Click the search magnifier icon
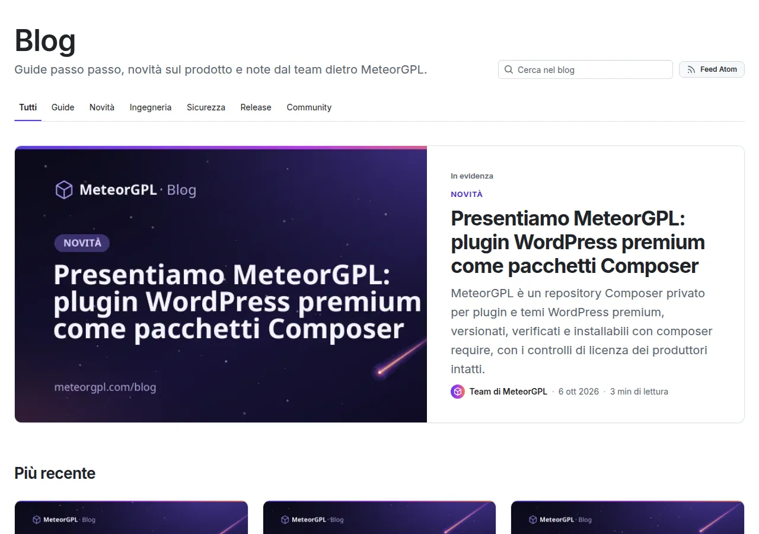759x534 pixels. [509, 69]
